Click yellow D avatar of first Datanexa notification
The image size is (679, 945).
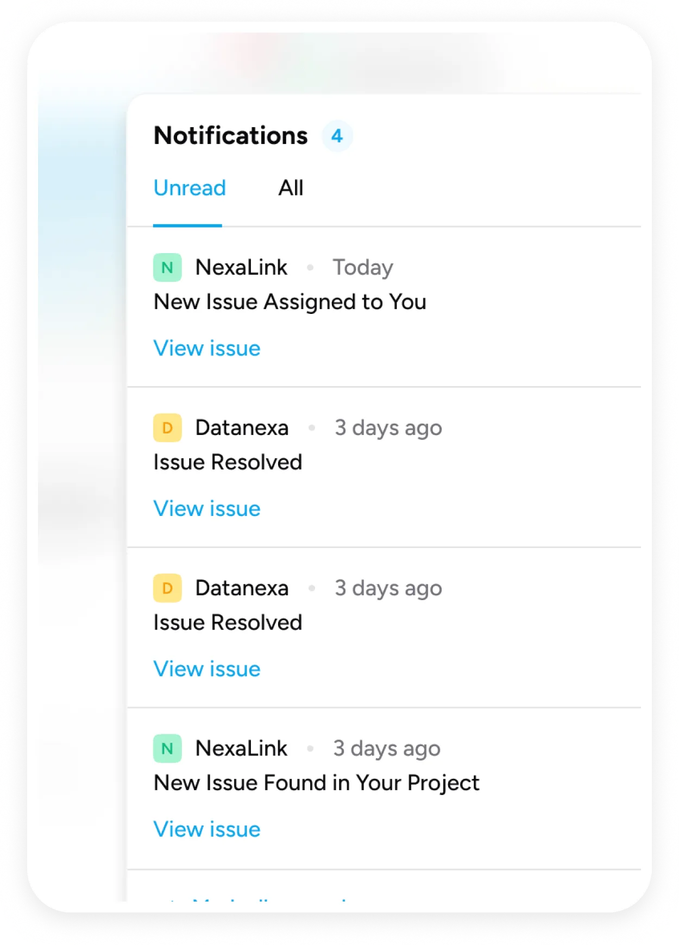167,428
